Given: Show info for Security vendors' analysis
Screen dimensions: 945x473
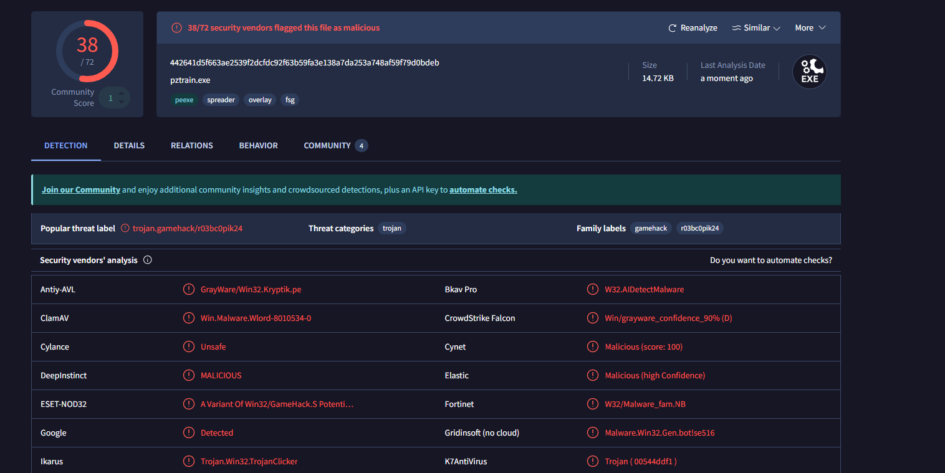Looking at the screenshot, I should (x=148, y=260).
